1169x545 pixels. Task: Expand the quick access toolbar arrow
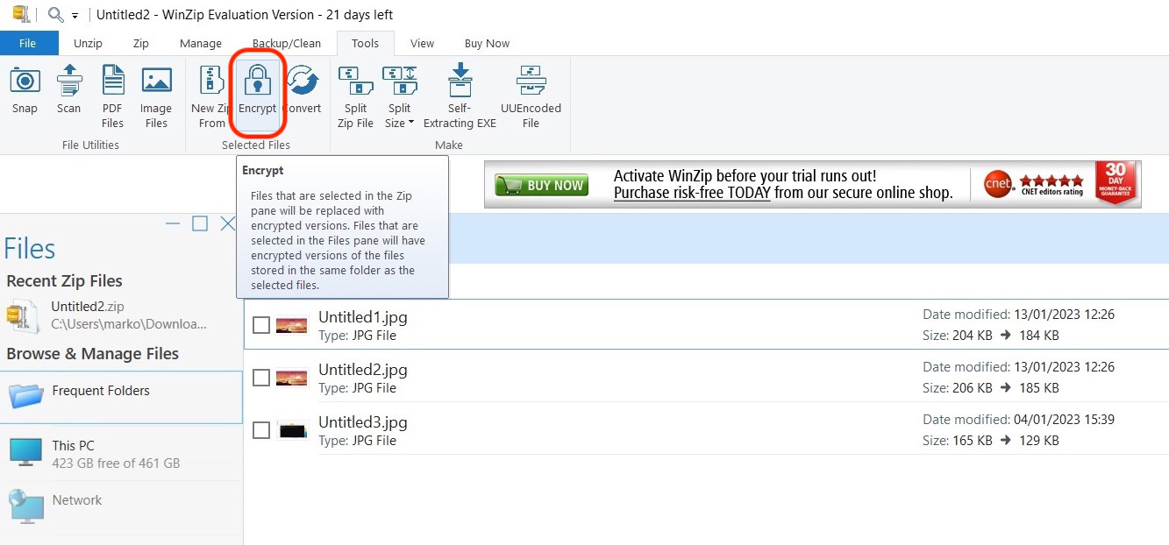click(75, 16)
